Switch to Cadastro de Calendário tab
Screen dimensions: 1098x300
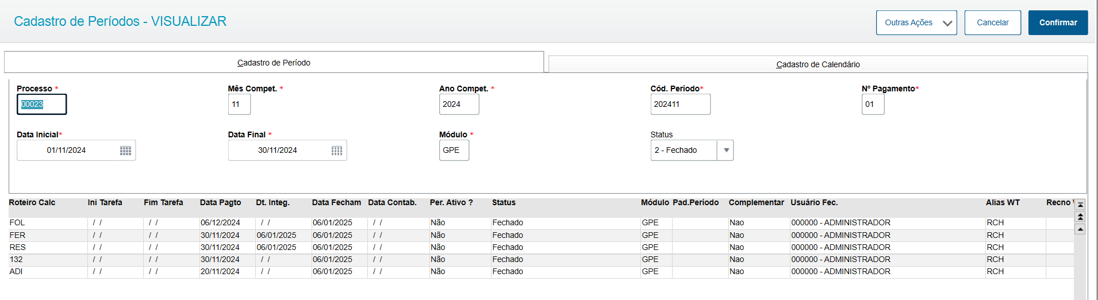coord(817,64)
